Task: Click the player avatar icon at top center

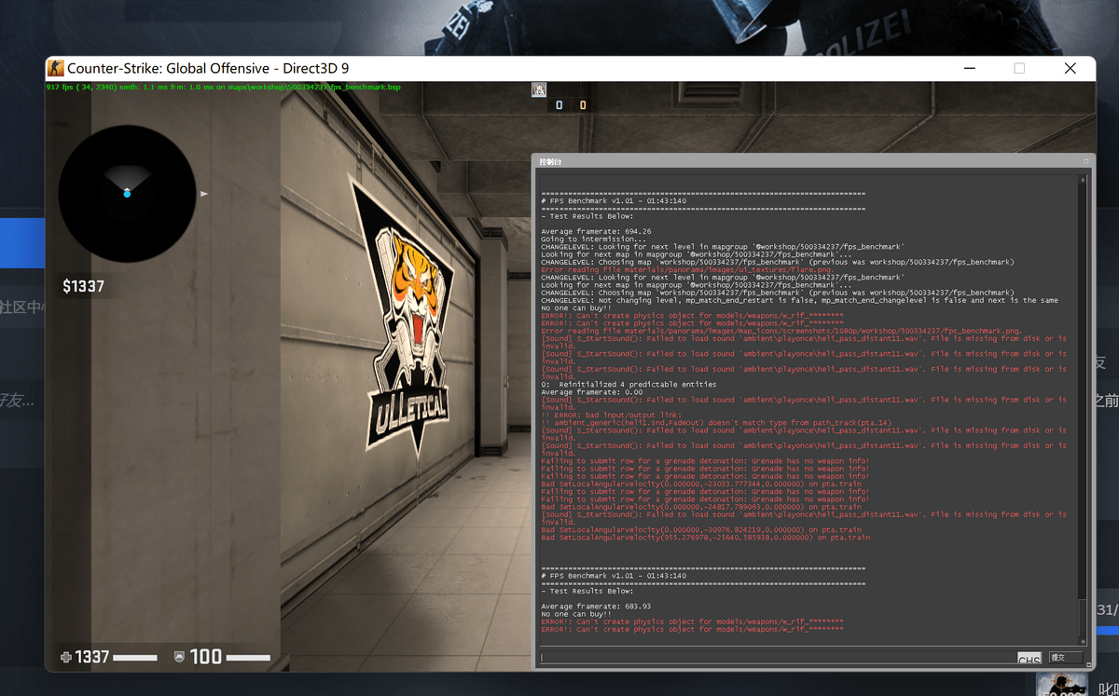Action: pyautogui.click(x=539, y=89)
